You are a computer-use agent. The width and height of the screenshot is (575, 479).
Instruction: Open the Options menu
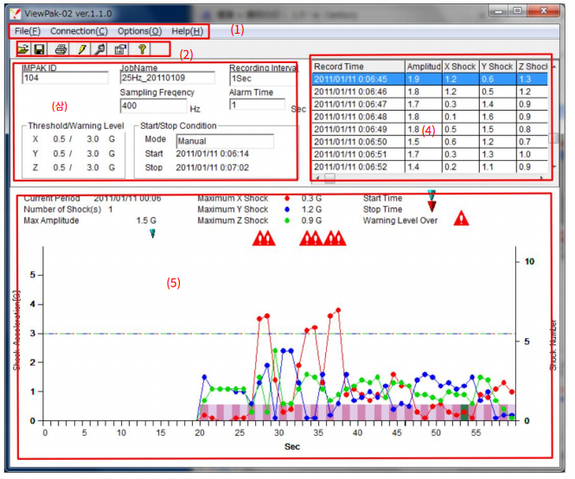click(x=139, y=31)
